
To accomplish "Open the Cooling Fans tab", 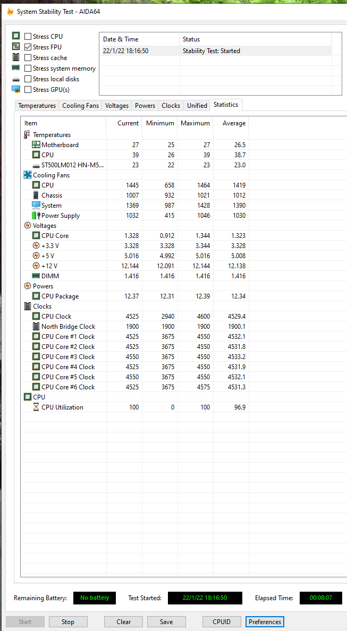I will 80,106.
